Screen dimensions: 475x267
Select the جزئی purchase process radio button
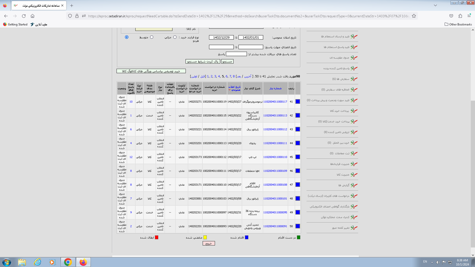[175, 37]
